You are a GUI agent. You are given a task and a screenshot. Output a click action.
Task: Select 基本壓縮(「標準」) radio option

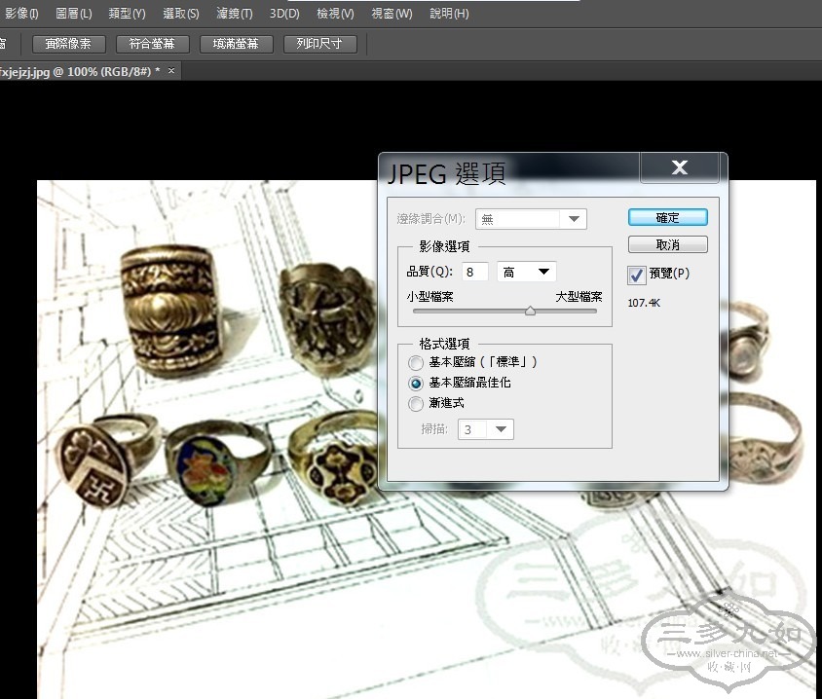pos(416,362)
